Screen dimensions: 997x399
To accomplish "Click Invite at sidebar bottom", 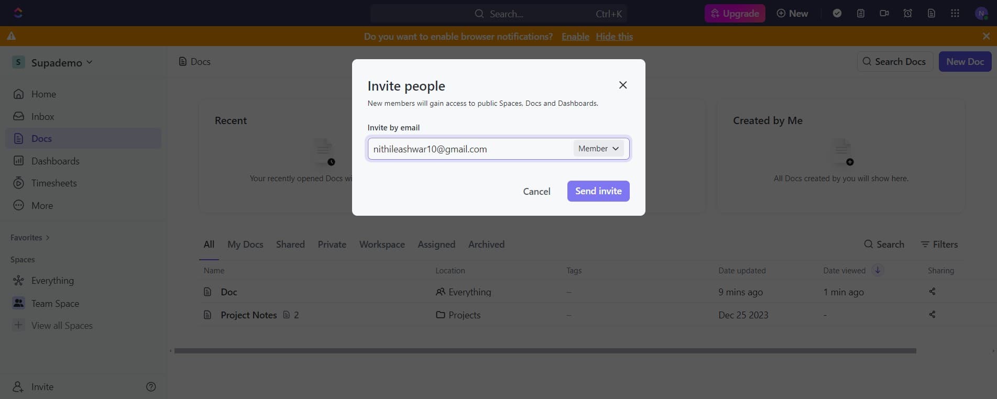I will tap(32, 386).
